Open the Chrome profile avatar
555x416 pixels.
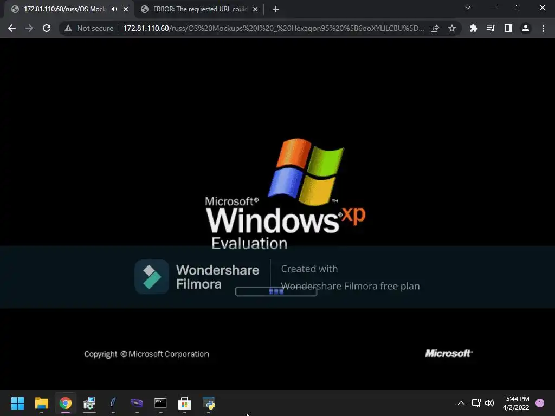click(x=525, y=28)
